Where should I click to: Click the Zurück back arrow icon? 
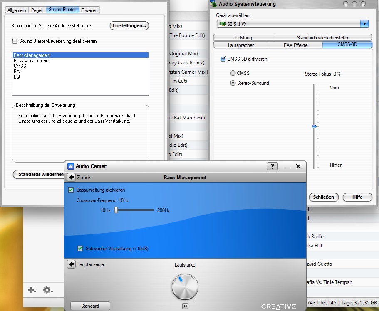click(71, 178)
